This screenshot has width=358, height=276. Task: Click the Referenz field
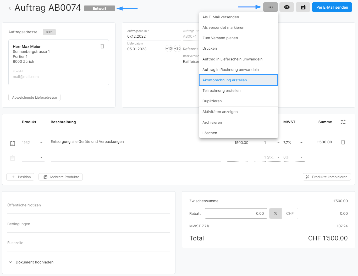191,49
